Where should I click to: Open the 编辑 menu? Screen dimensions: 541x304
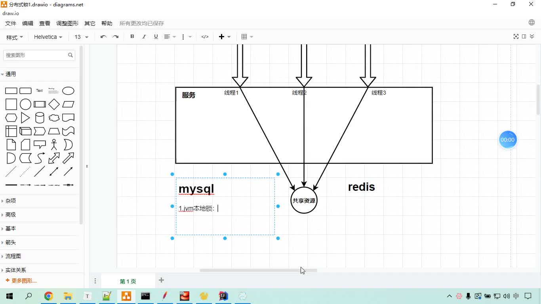click(x=28, y=23)
